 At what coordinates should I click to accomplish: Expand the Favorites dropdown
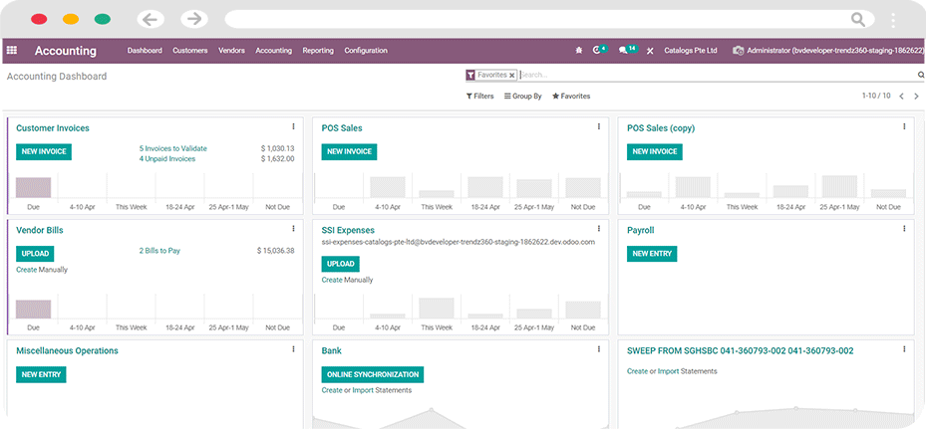(x=571, y=97)
